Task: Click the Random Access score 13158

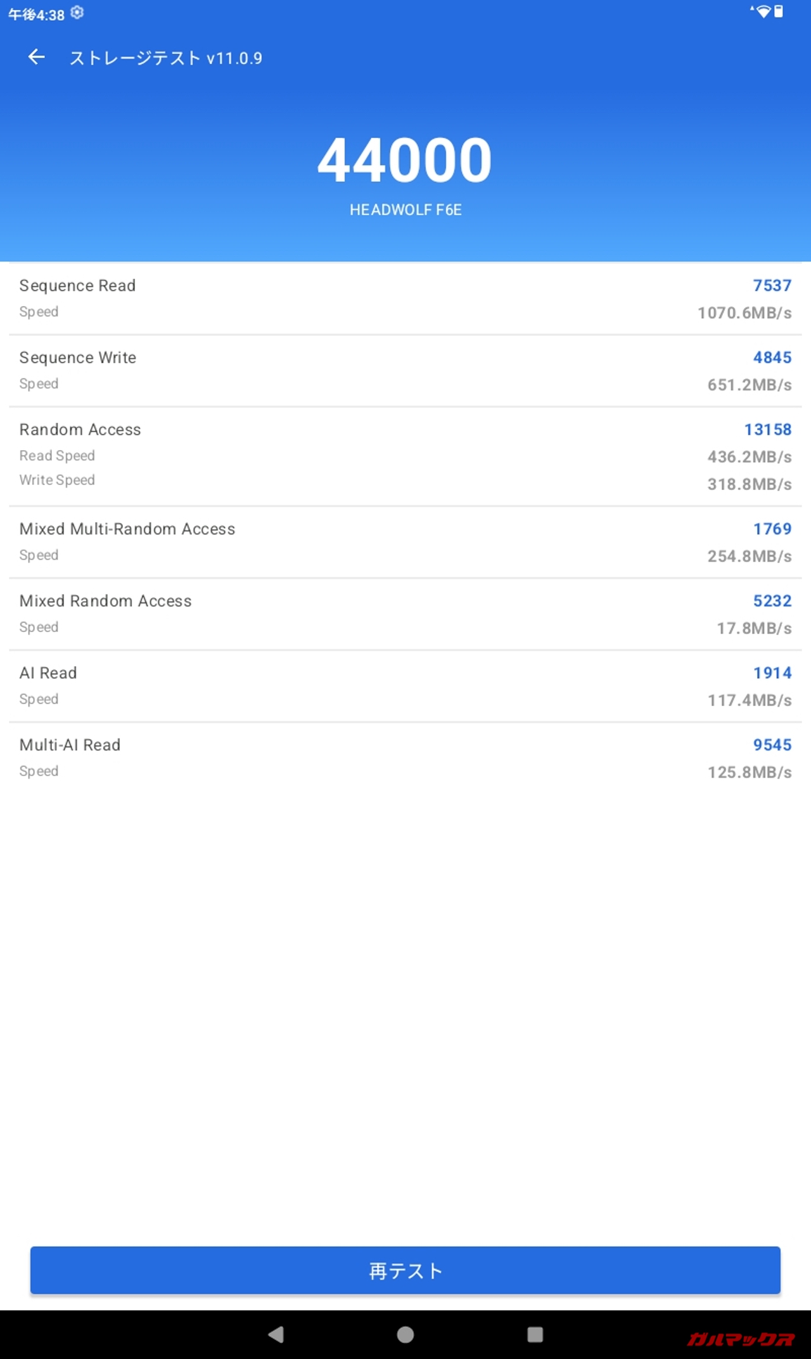Action: click(767, 430)
